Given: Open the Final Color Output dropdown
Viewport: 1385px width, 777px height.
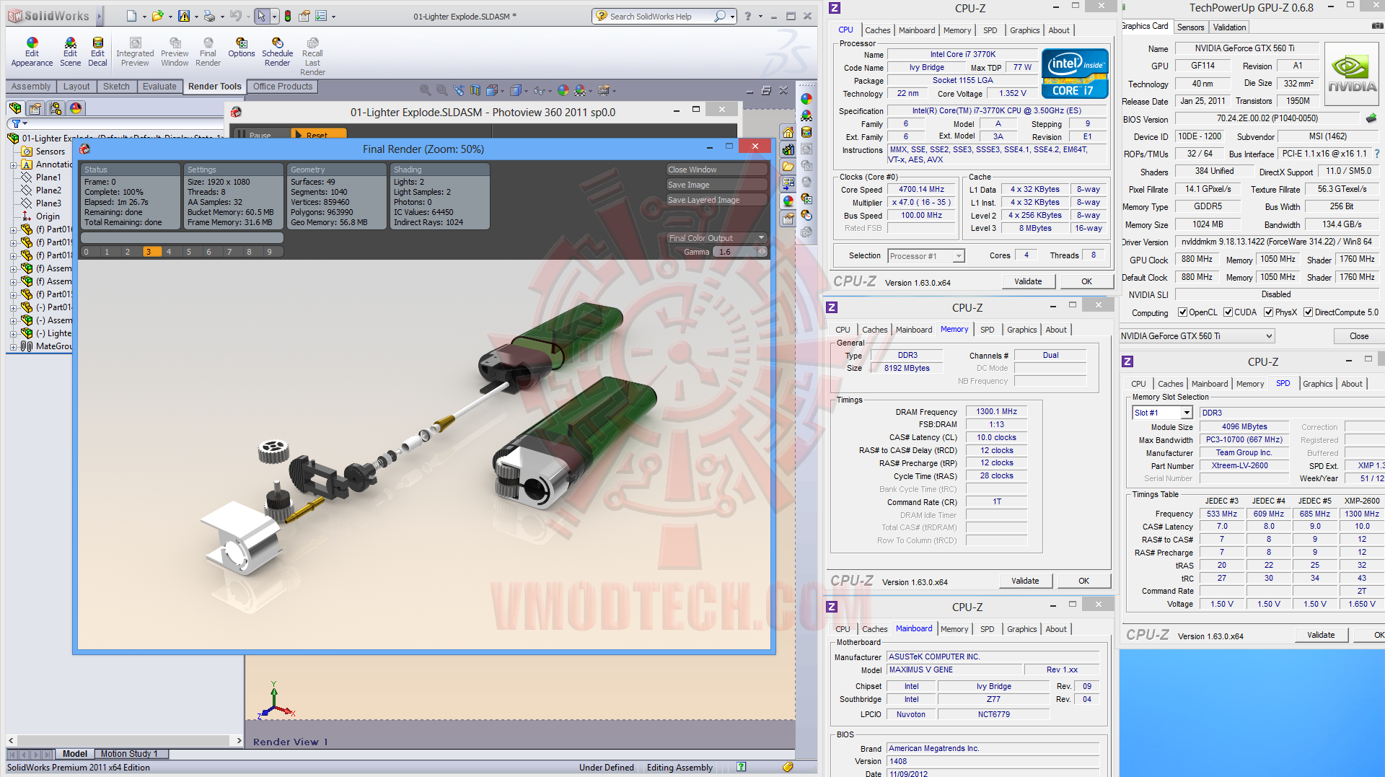Looking at the screenshot, I should (x=716, y=238).
